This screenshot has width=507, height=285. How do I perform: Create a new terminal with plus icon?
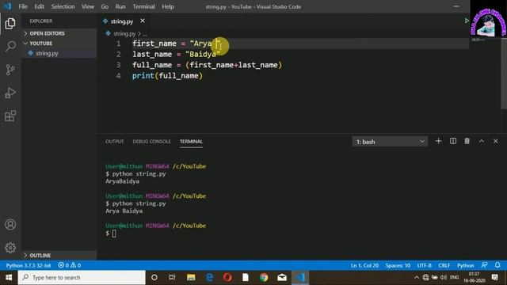coord(438,141)
